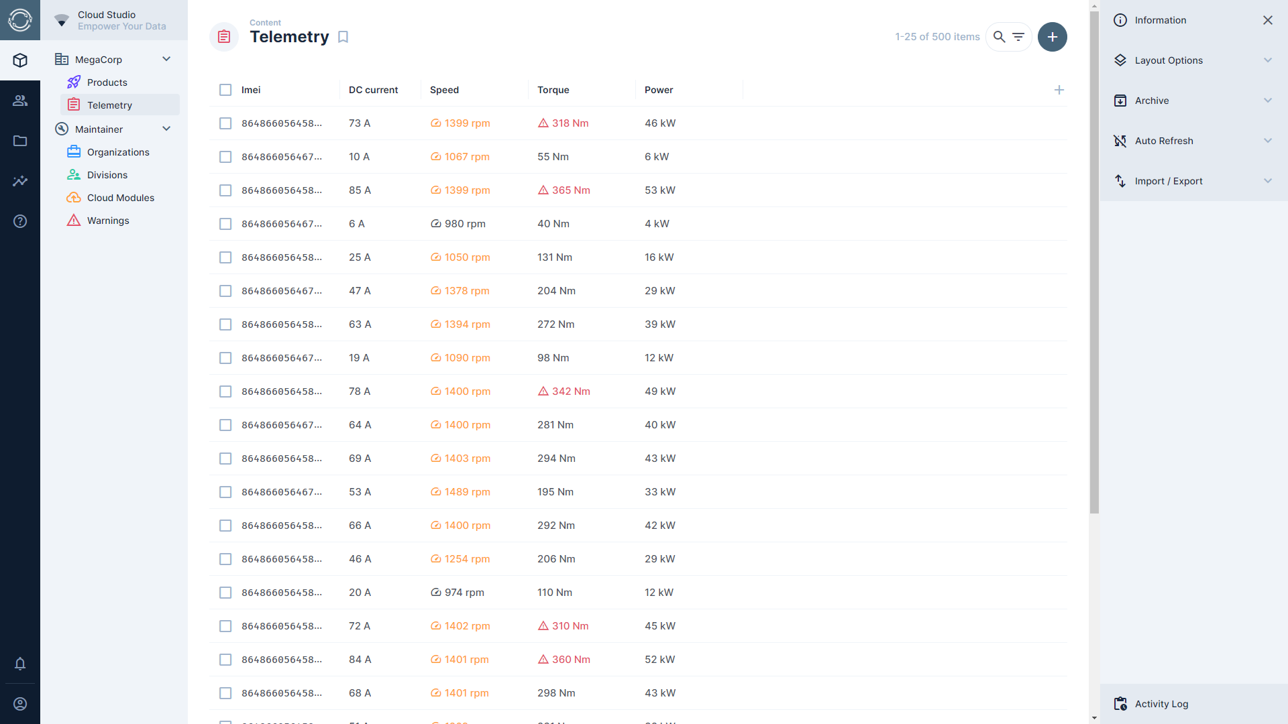Click the Telemetry page header icon
Screen dimensions: 1288x724
pos(224,37)
